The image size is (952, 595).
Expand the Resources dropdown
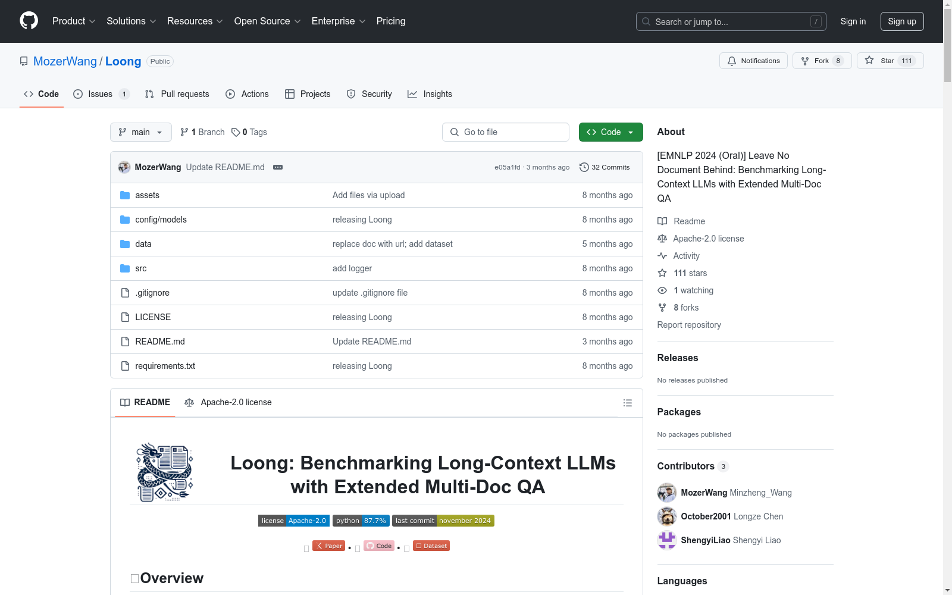(x=195, y=21)
